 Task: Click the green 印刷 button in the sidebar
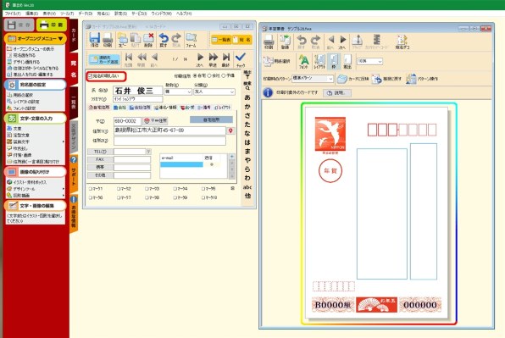pos(52,25)
